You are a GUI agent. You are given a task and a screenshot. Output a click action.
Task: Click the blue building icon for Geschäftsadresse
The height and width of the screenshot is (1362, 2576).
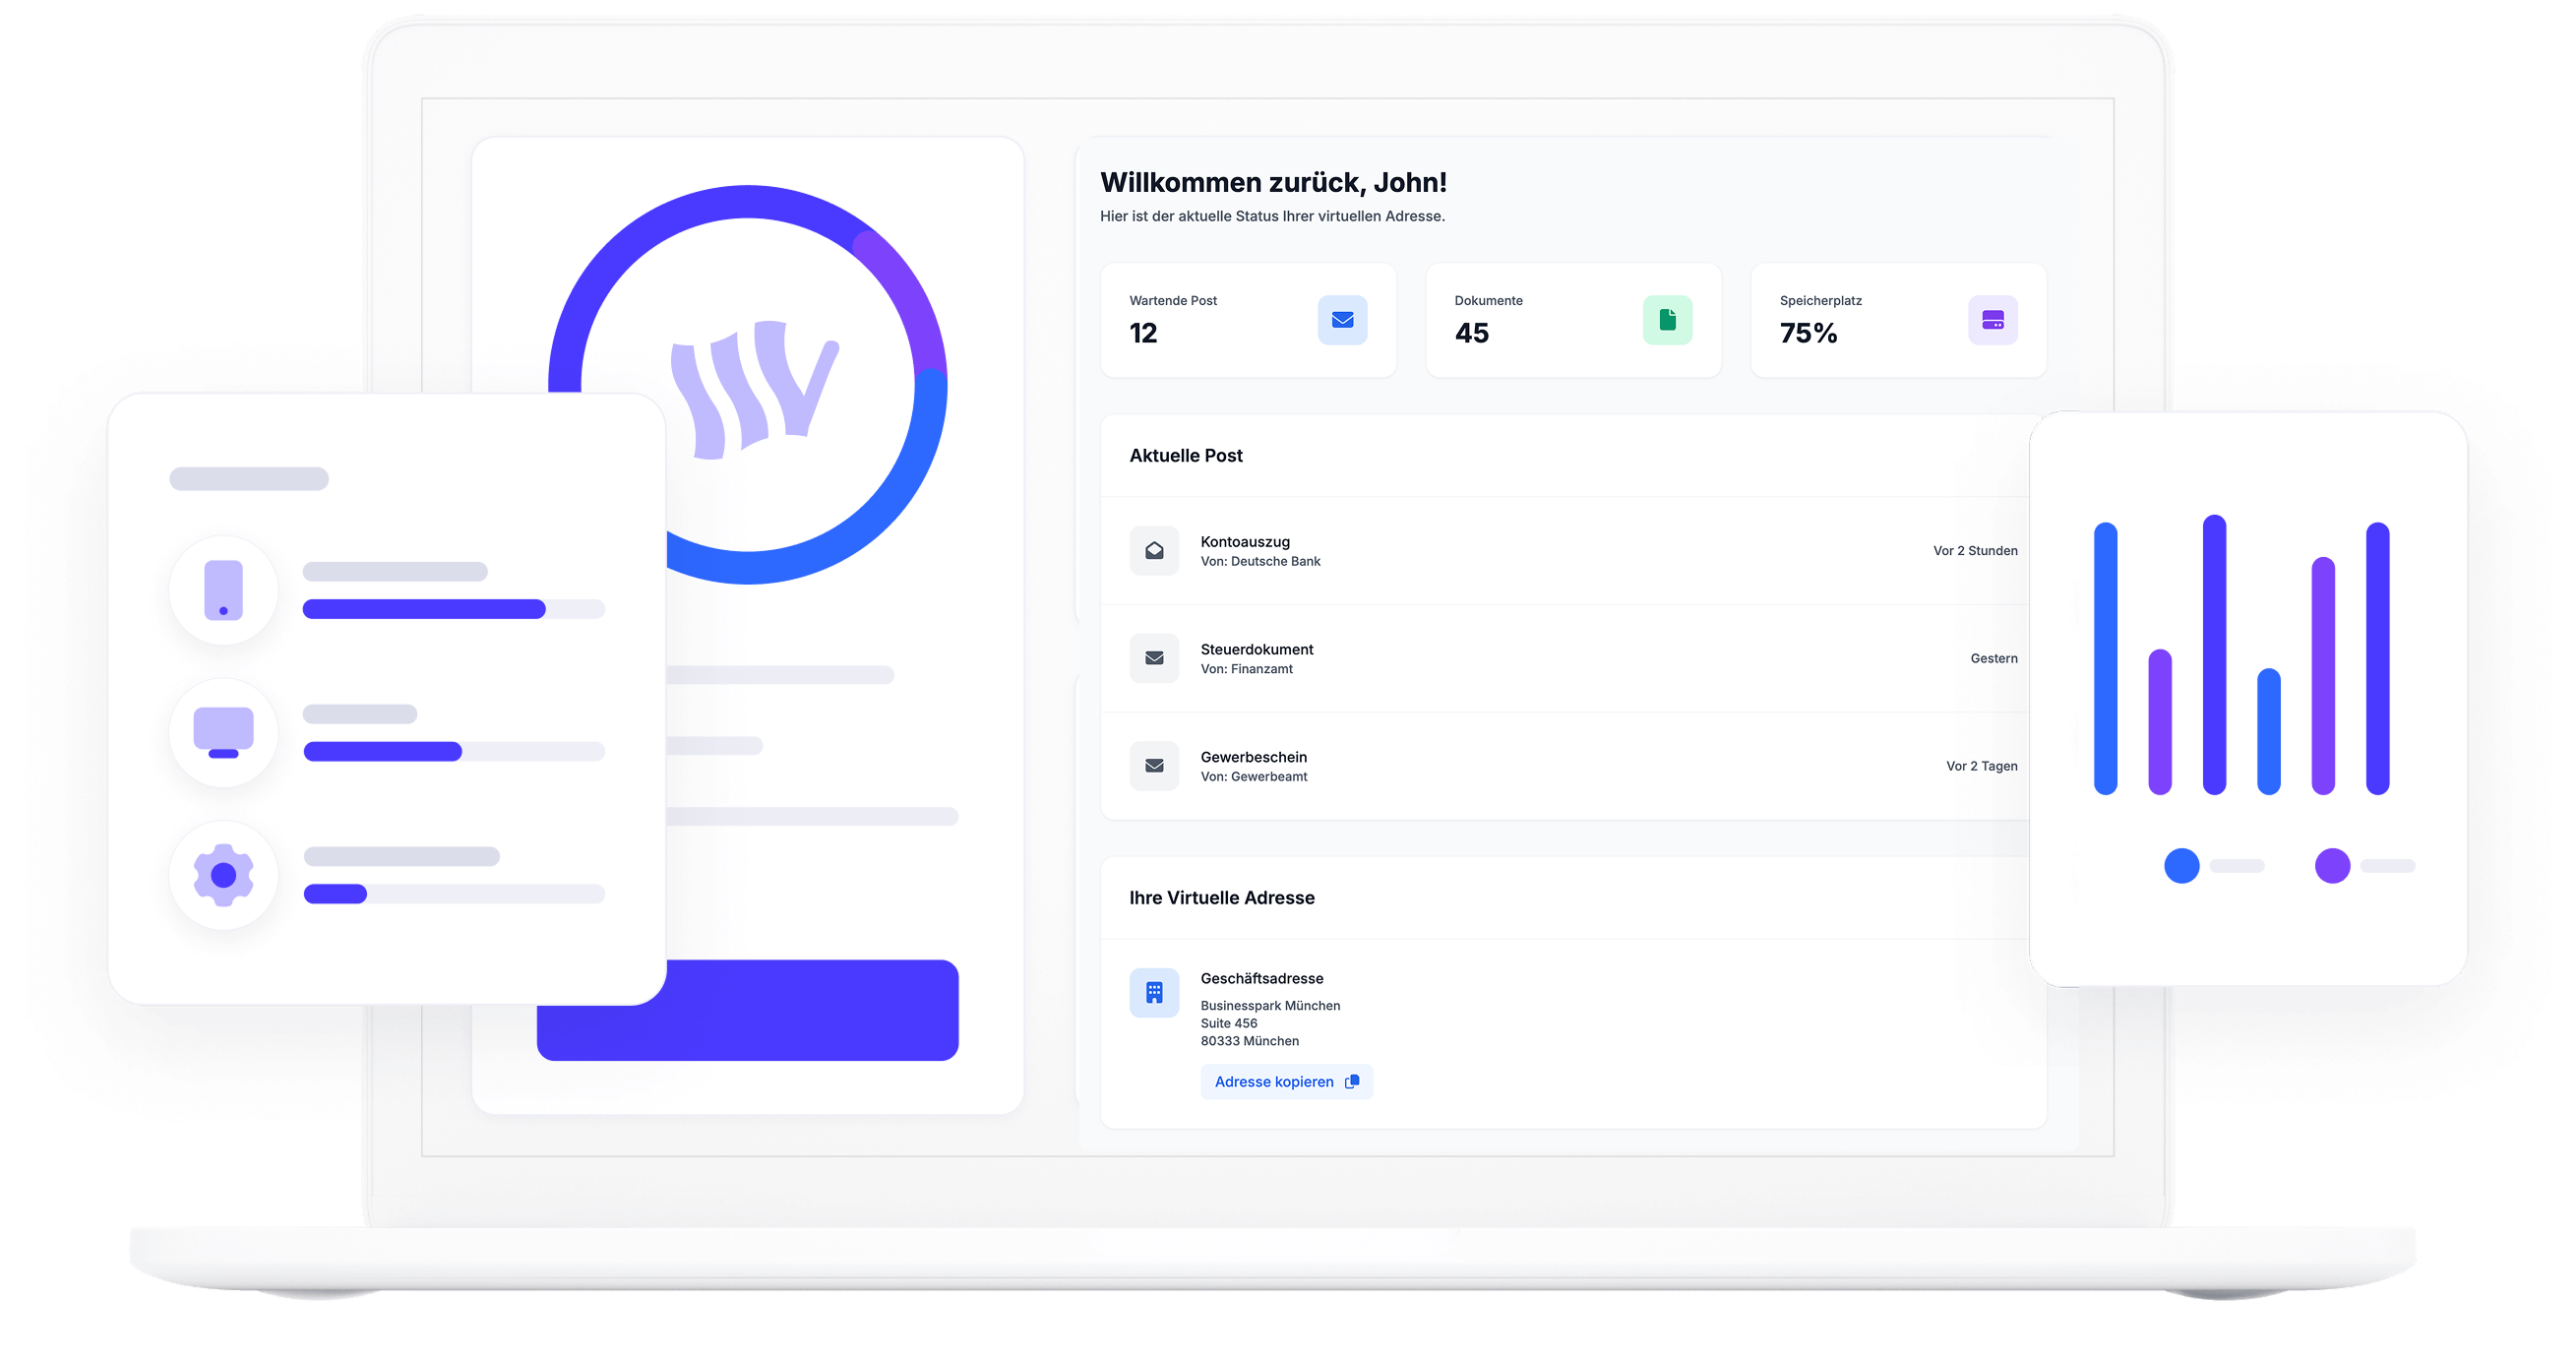coord(1154,993)
